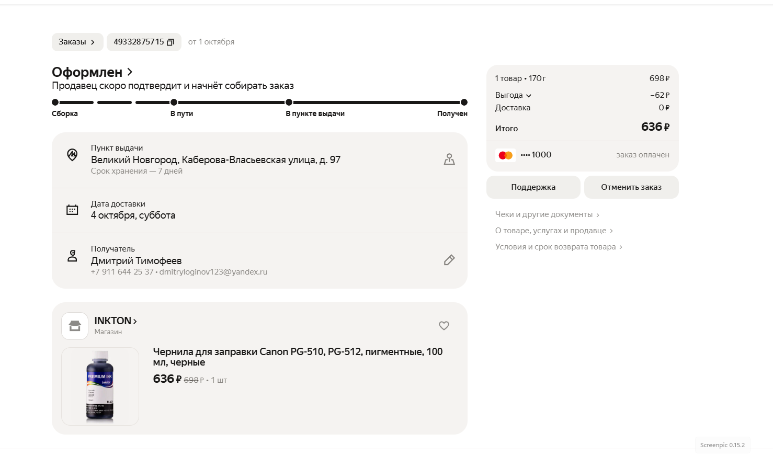Click the Поддержка button
773x456 pixels.
(x=533, y=187)
